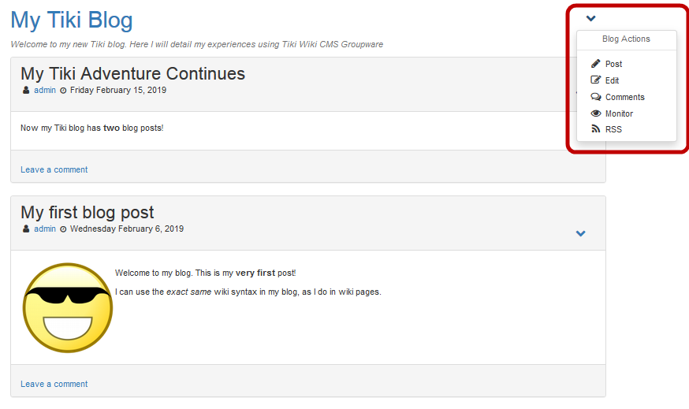Click the edit icon in Blog Actions
The width and height of the screenshot is (689, 409).
click(596, 80)
